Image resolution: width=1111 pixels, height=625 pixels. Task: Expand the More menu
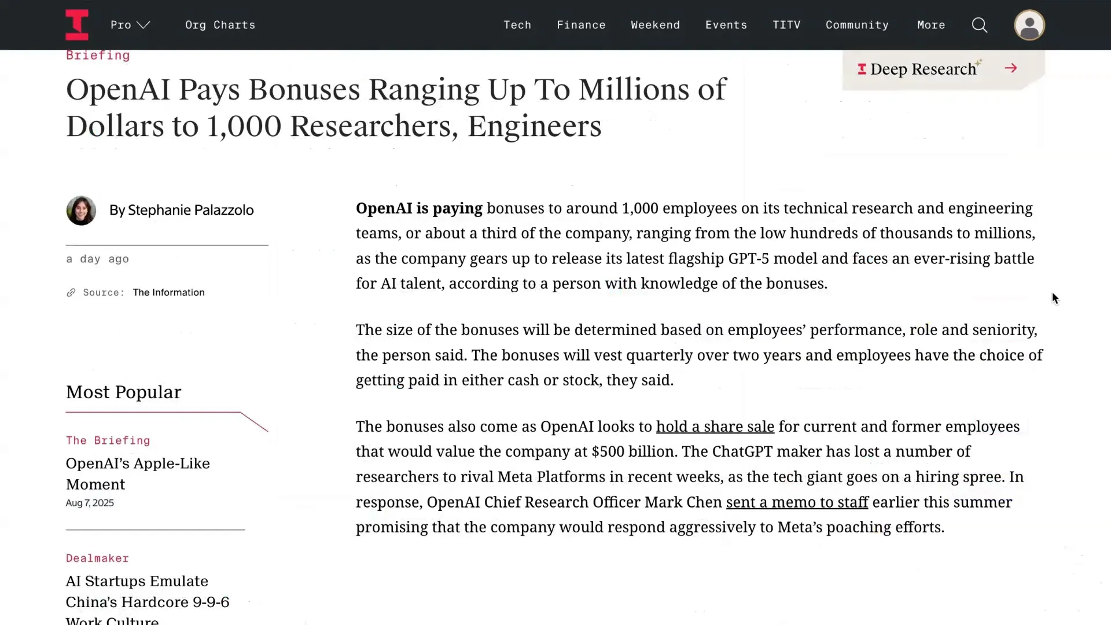pos(931,25)
